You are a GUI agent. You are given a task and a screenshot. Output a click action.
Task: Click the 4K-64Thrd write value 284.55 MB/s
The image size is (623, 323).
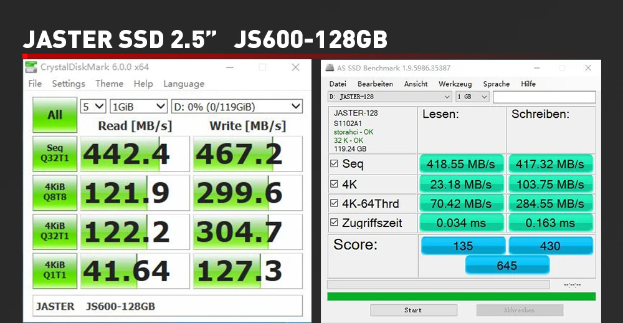click(550, 203)
